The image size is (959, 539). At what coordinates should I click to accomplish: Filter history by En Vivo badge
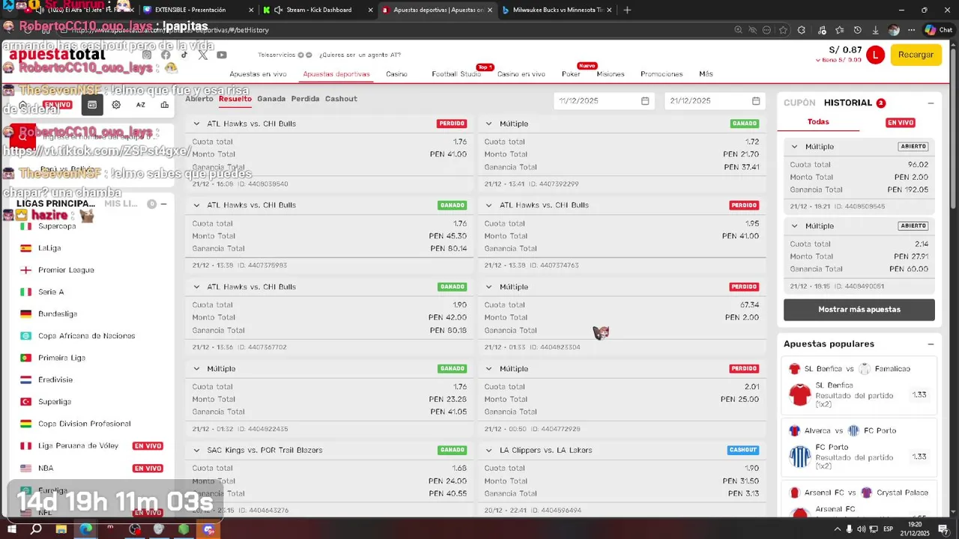pos(901,123)
